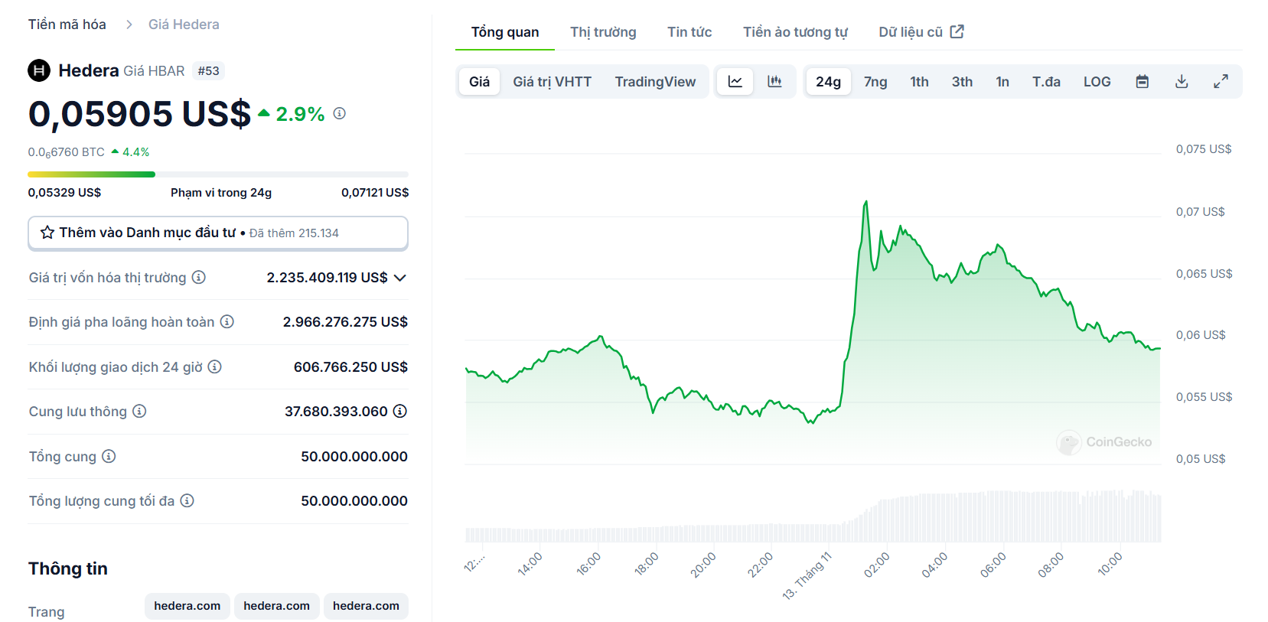Switch to candlestick chart view icon
Screen dimensions: 1268x622
(774, 81)
